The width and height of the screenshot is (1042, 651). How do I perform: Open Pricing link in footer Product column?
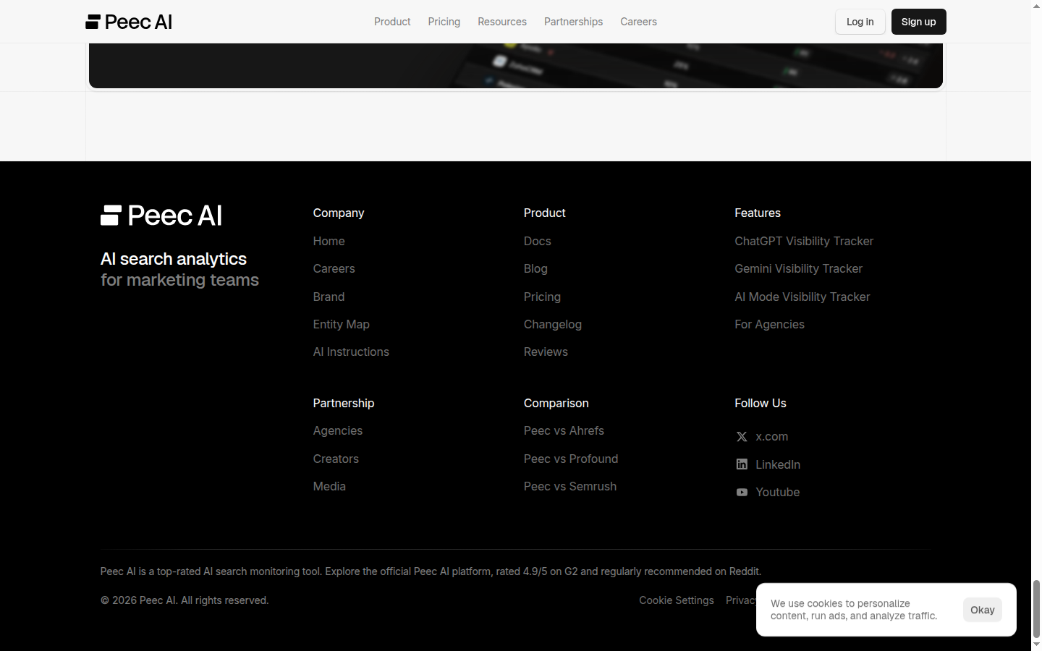click(542, 297)
